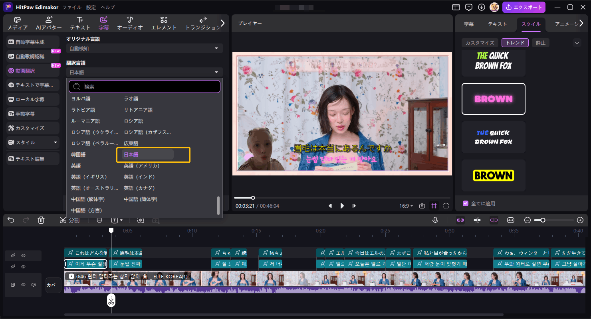Select the 自動歌詞認識 lyric recognition tool
Image resolution: width=591 pixels, height=319 pixels.
point(32,56)
